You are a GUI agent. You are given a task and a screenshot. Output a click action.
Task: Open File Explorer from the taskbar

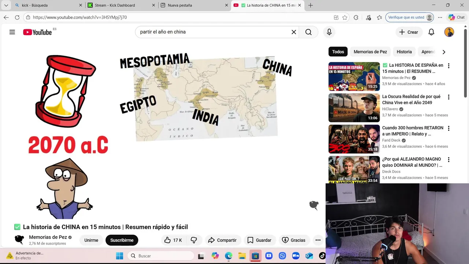[x=242, y=256]
